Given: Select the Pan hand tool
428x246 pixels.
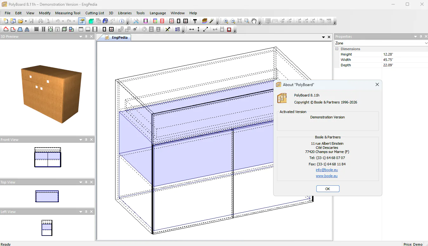Looking at the screenshot, I should pyautogui.click(x=254, y=21).
